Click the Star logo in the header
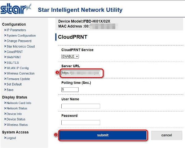185x148 pixels. point(16,9)
